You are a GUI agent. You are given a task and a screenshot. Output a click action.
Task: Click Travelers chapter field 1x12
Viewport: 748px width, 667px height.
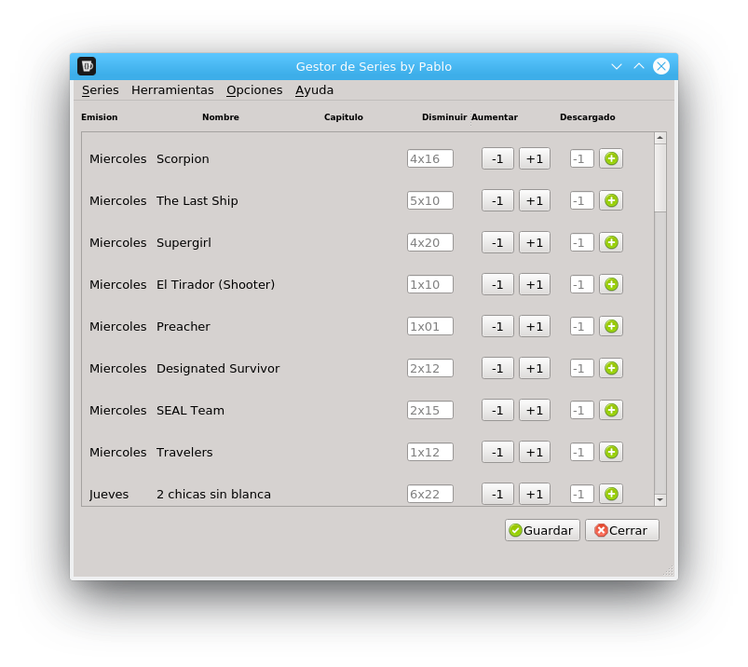click(430, 453)
